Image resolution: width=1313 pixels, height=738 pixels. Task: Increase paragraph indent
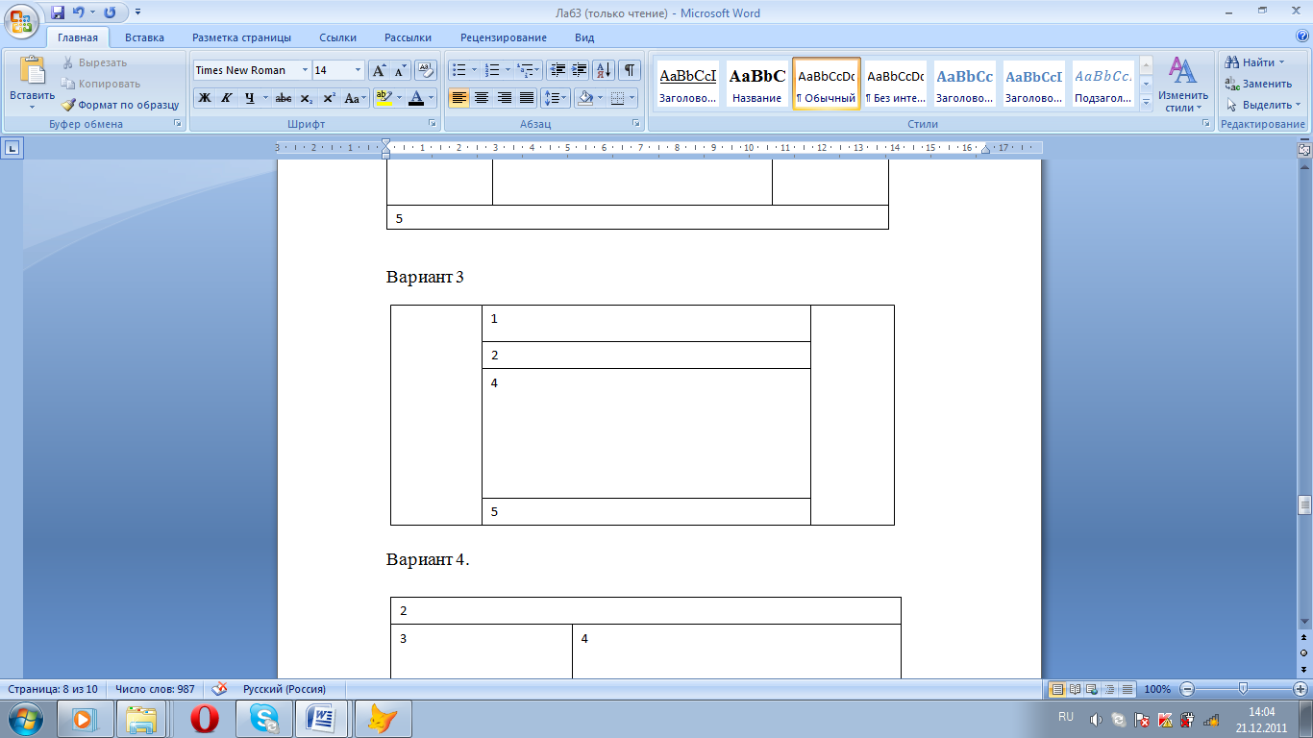580,70
